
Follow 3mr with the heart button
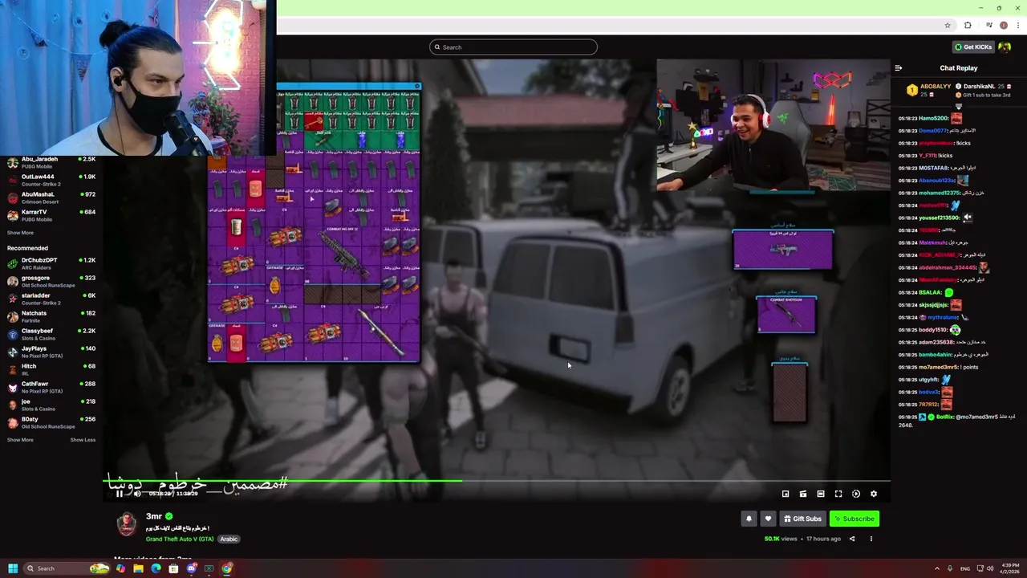(x=768, y=519)
